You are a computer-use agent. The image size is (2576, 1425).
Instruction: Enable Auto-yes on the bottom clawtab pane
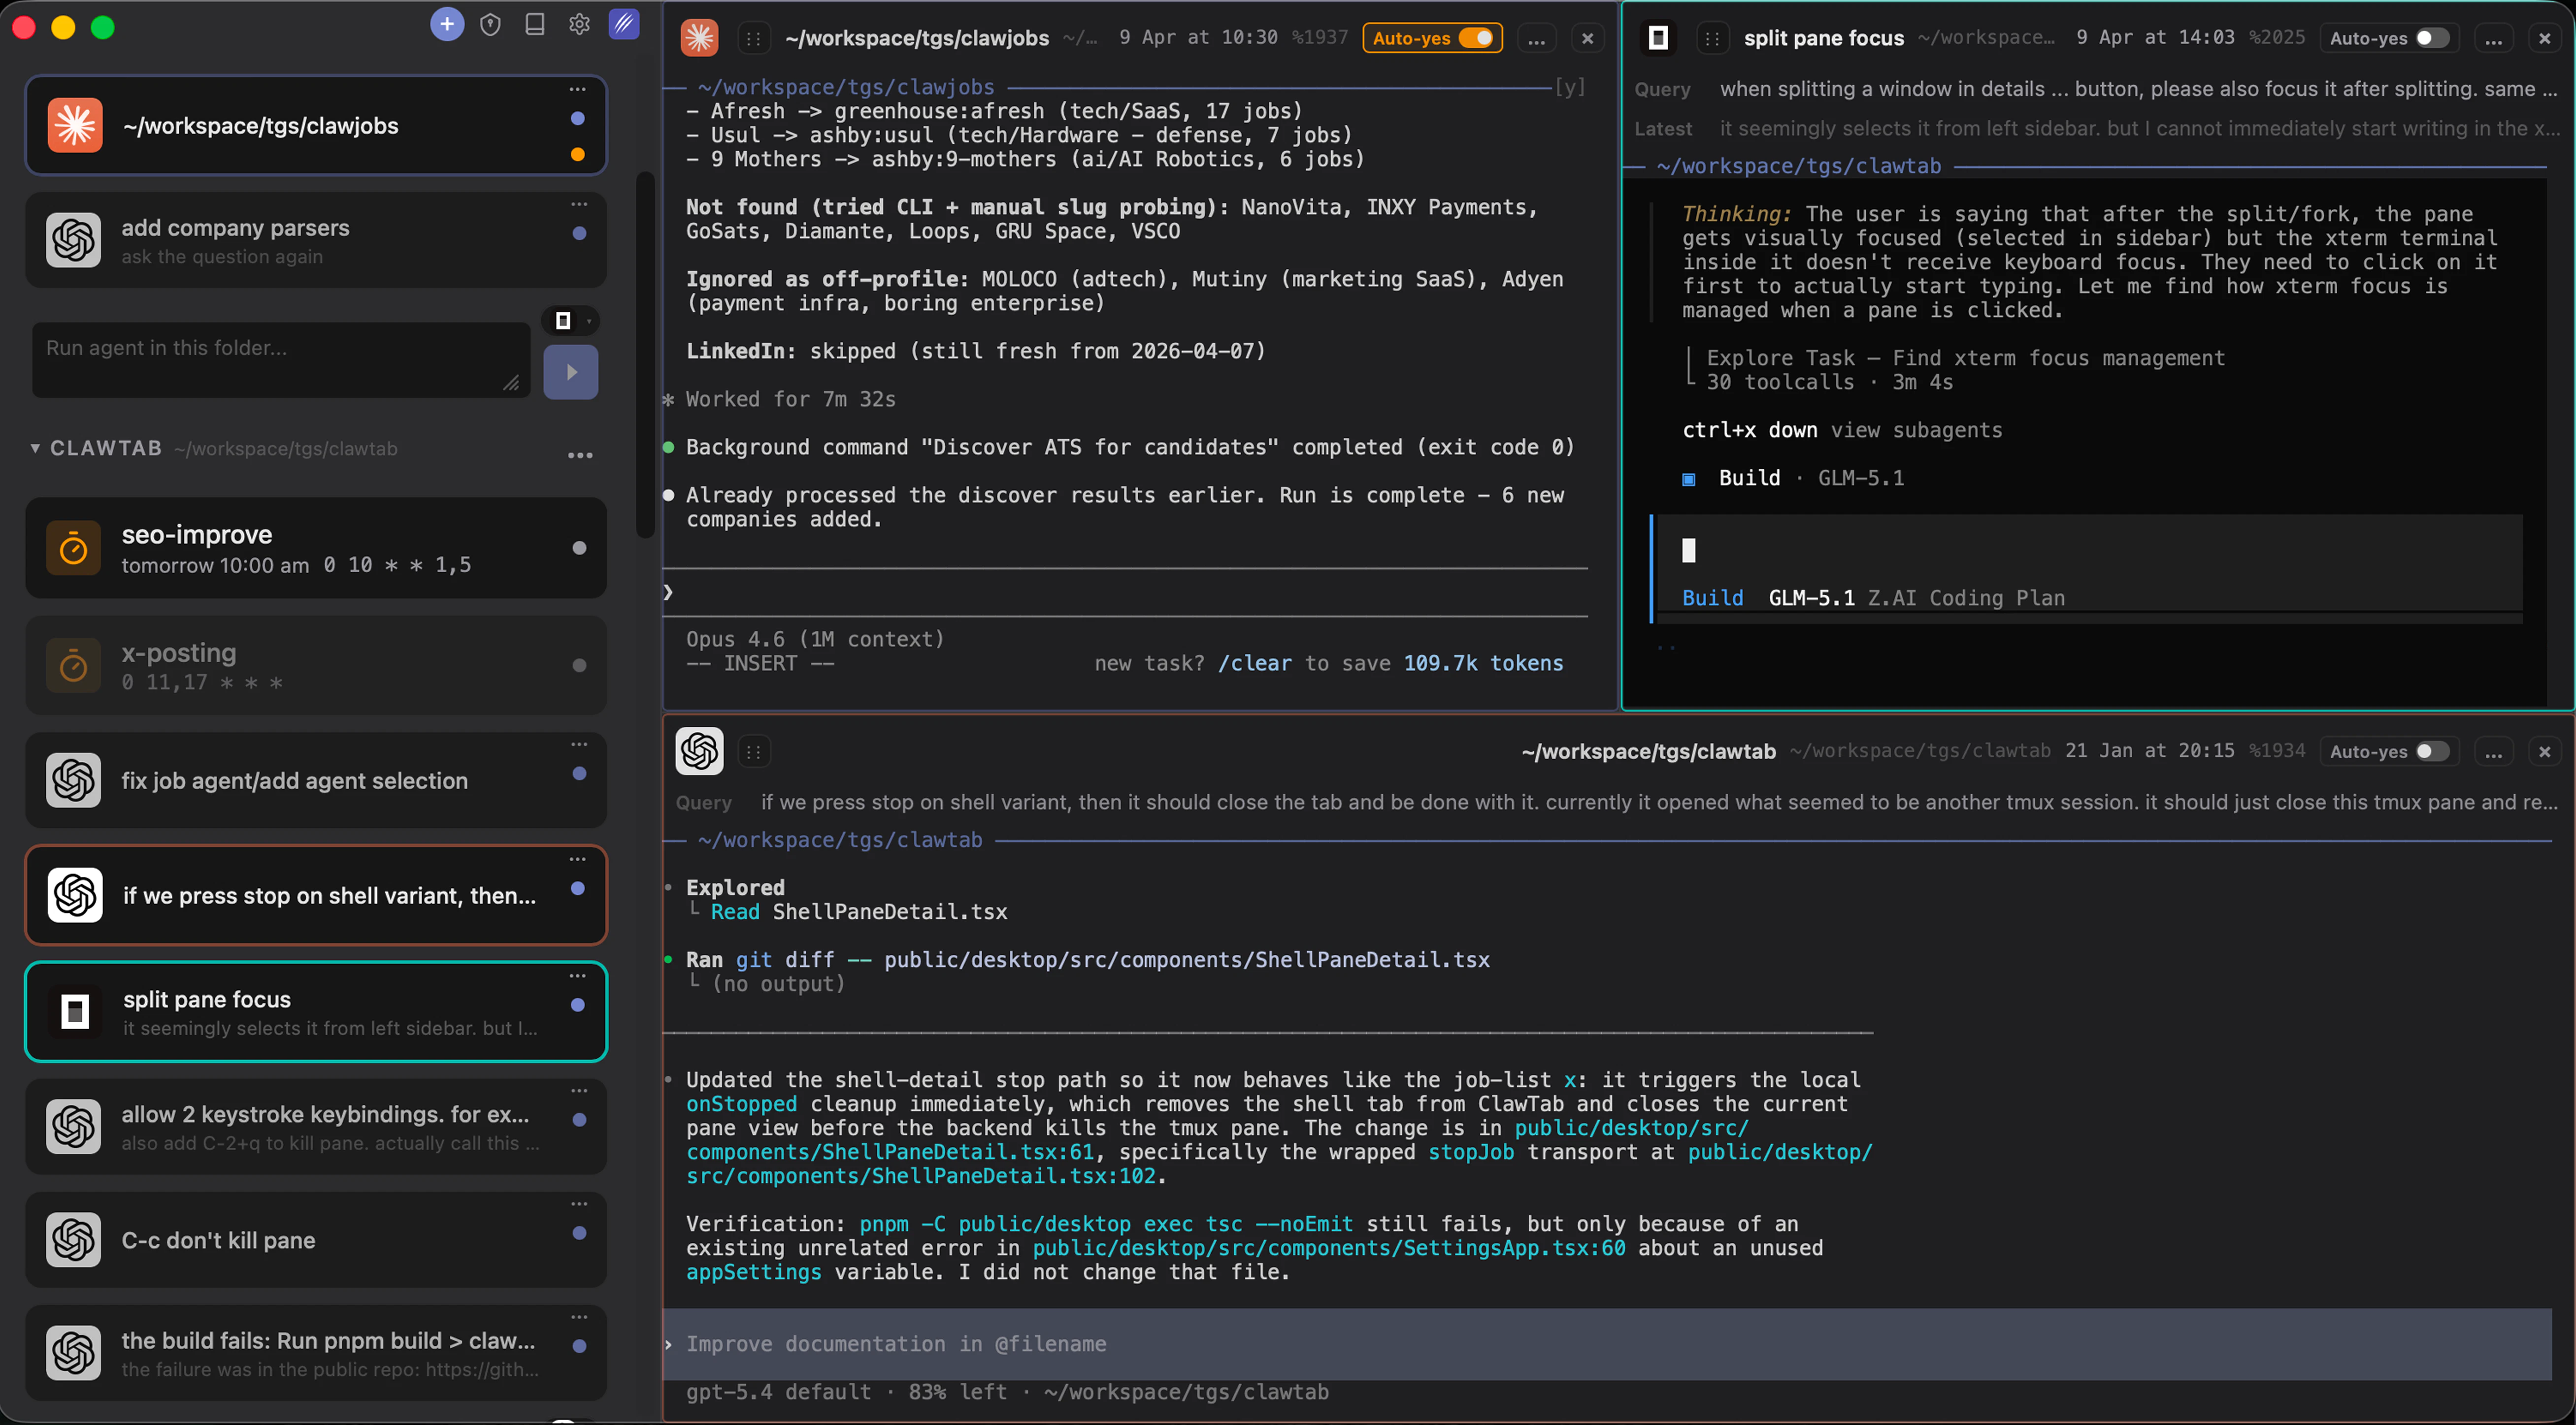tap(2433, 751)
